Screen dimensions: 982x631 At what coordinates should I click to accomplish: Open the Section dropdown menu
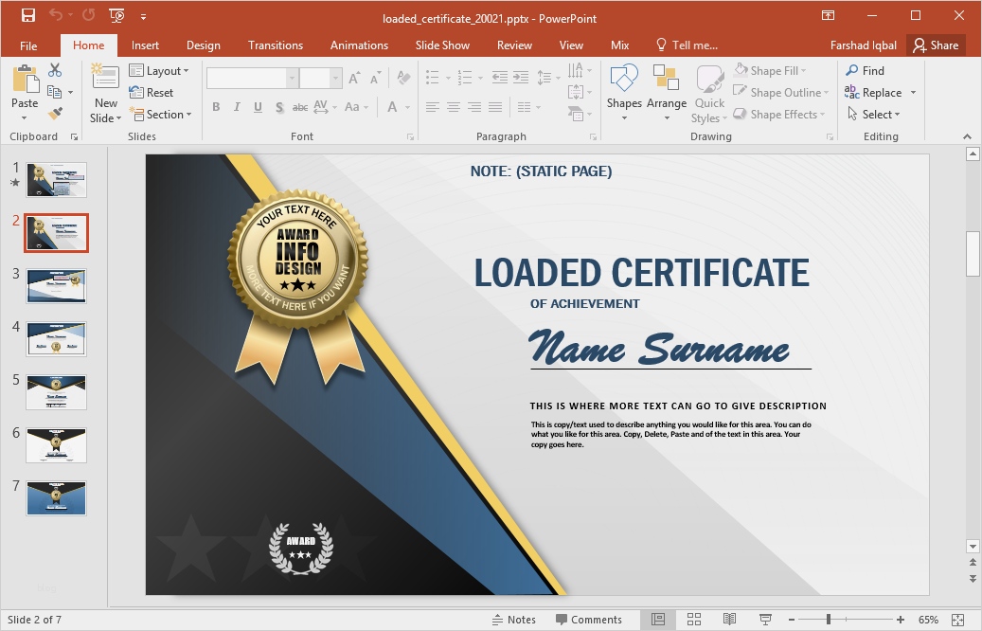point(162,114)
